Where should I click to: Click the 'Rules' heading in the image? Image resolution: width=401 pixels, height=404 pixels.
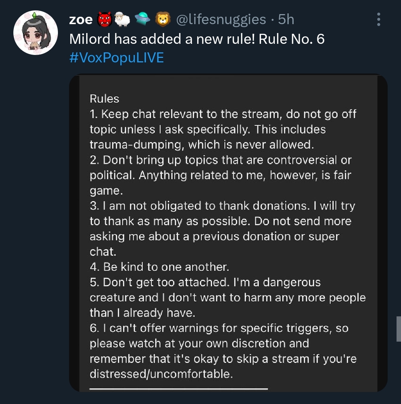pos(104,99)
